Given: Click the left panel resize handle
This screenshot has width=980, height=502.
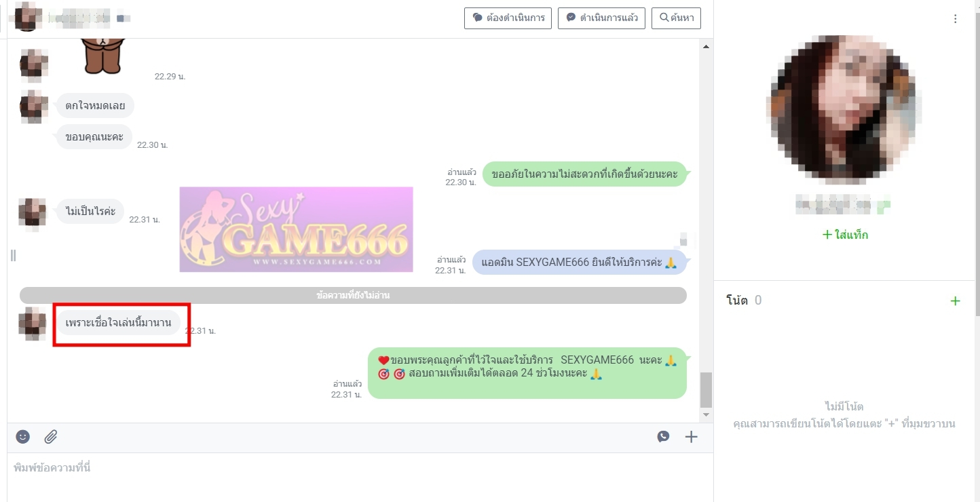Looking at the screenshot, I should [x=13, y=255].
